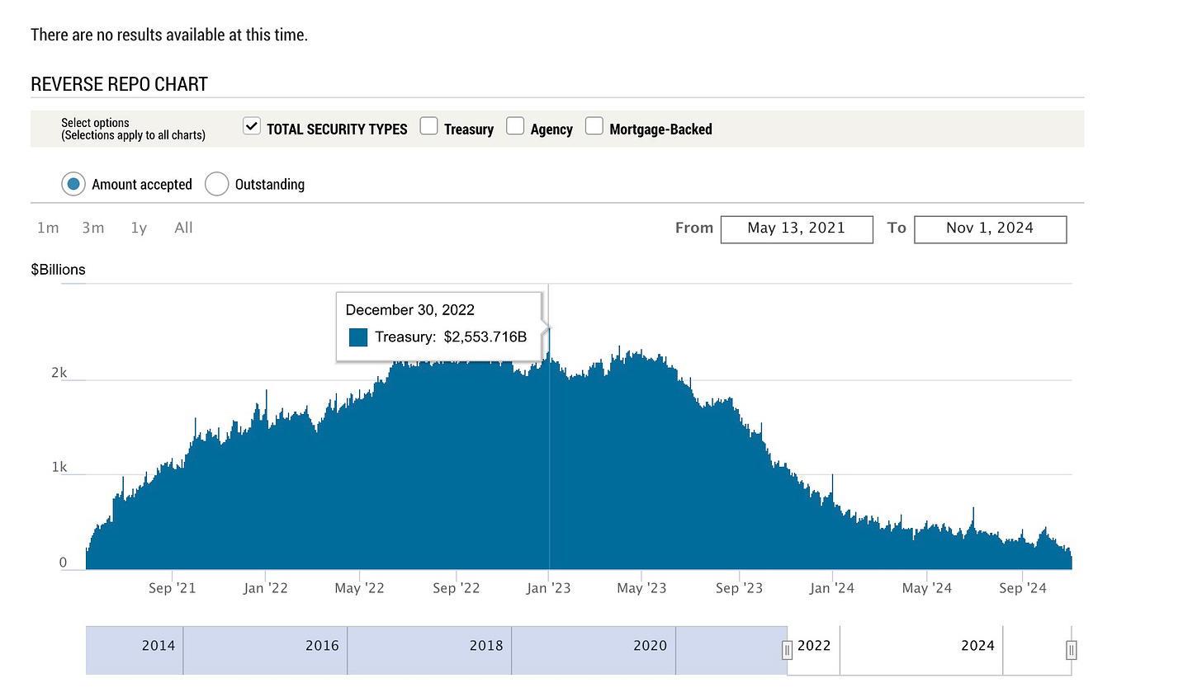The image size is (1202, 697).
Task: Enable the Treasury checkbox
Action: click(428, 125)
